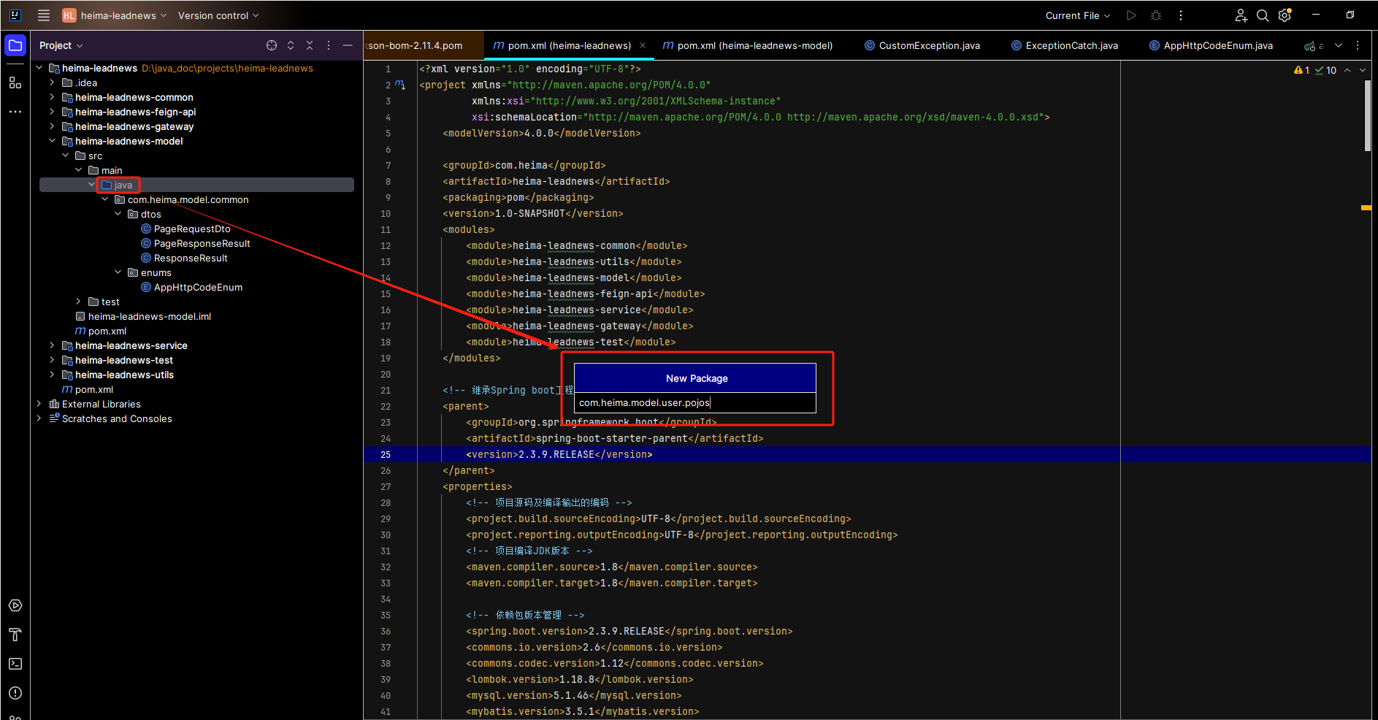Open the Problems tool window
1378x720 pixels.
point(15,693)
